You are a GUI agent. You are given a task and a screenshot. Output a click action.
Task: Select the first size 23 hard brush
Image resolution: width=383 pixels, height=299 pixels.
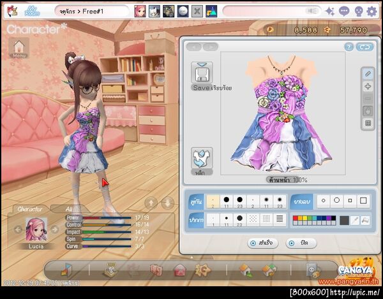click(239, 201)
